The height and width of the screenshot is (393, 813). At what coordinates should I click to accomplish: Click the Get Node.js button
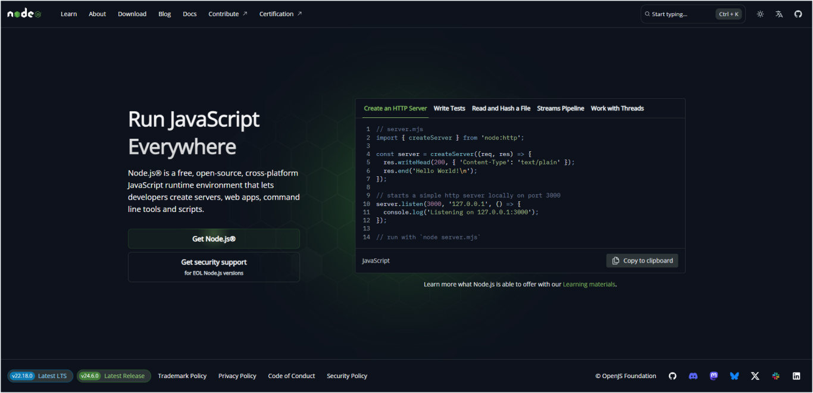(214, 239)
